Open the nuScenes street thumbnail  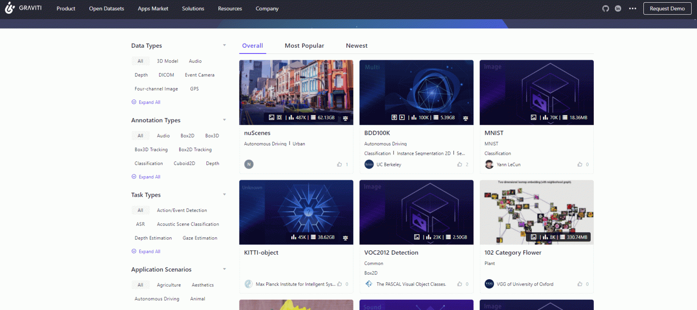pyautogui.click(x=296, y=92)
